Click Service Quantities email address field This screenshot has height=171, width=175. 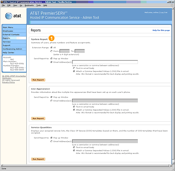click(x=105, y=141)
